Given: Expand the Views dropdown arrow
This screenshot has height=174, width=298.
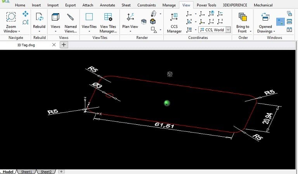Looking at the screenshot, I should 55,31.
